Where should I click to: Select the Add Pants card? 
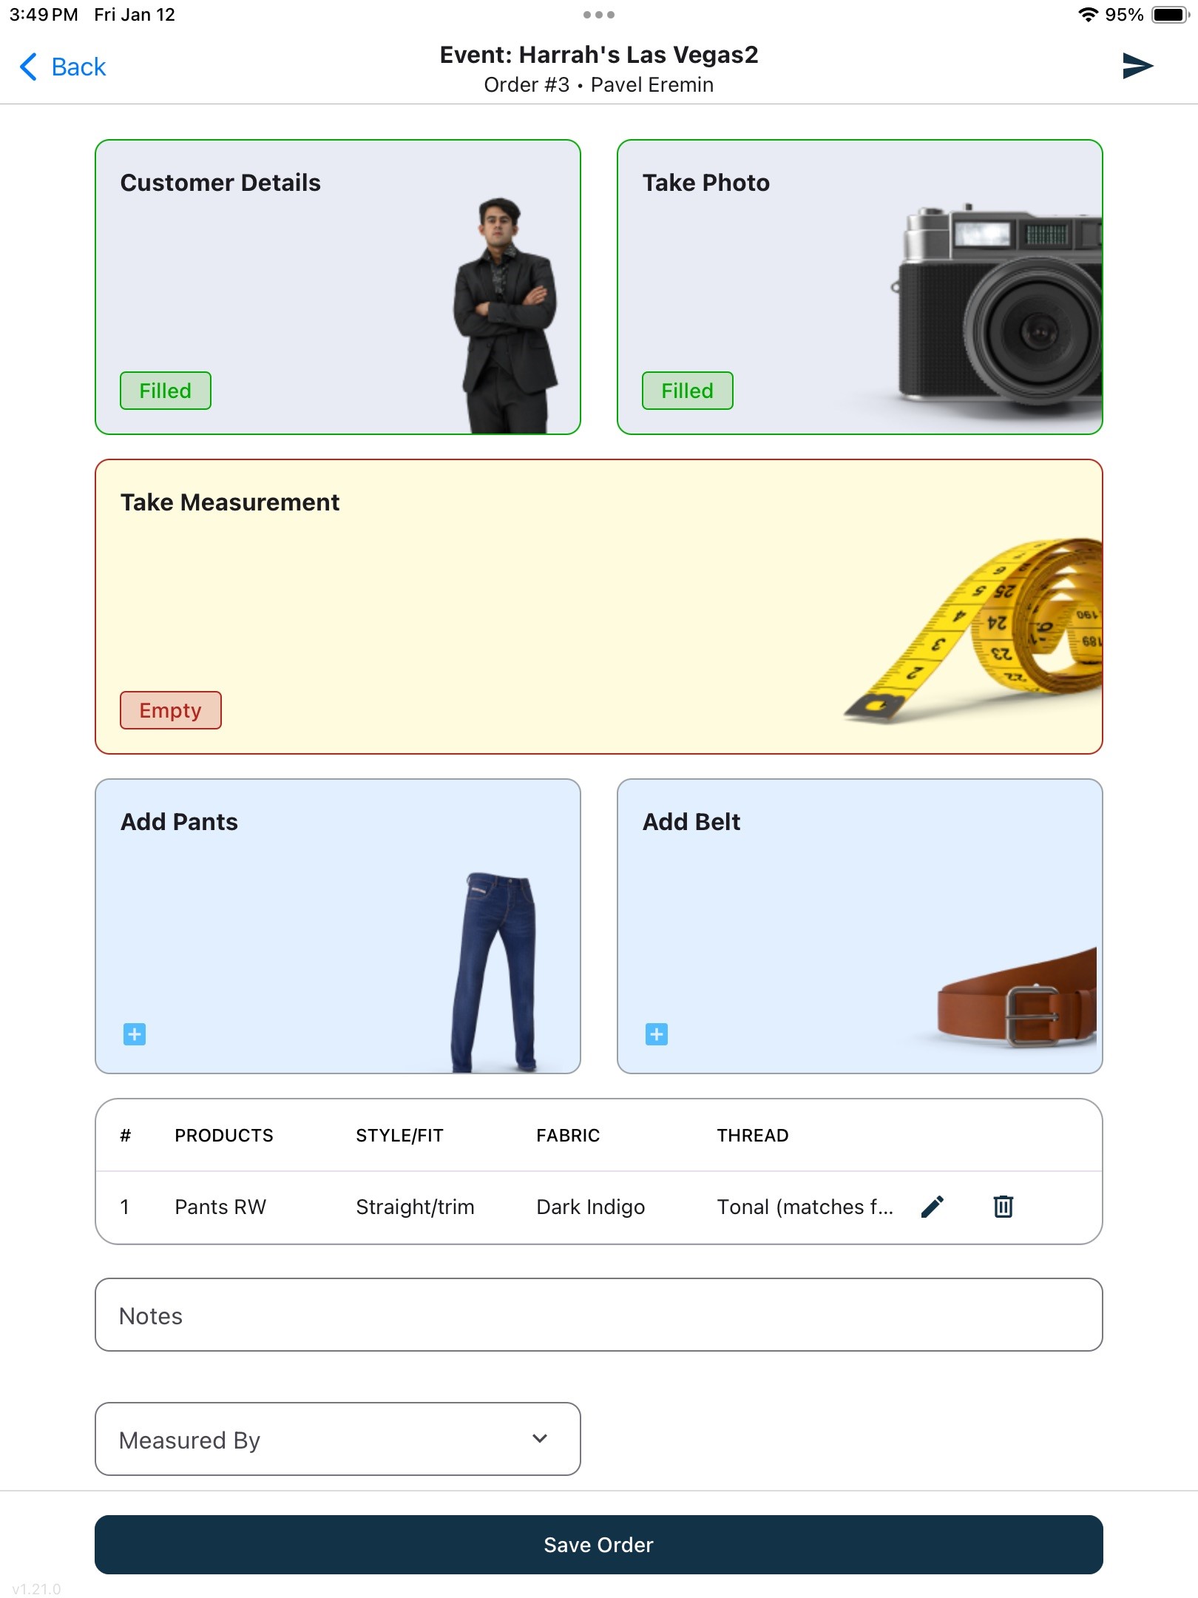point(338,926)
